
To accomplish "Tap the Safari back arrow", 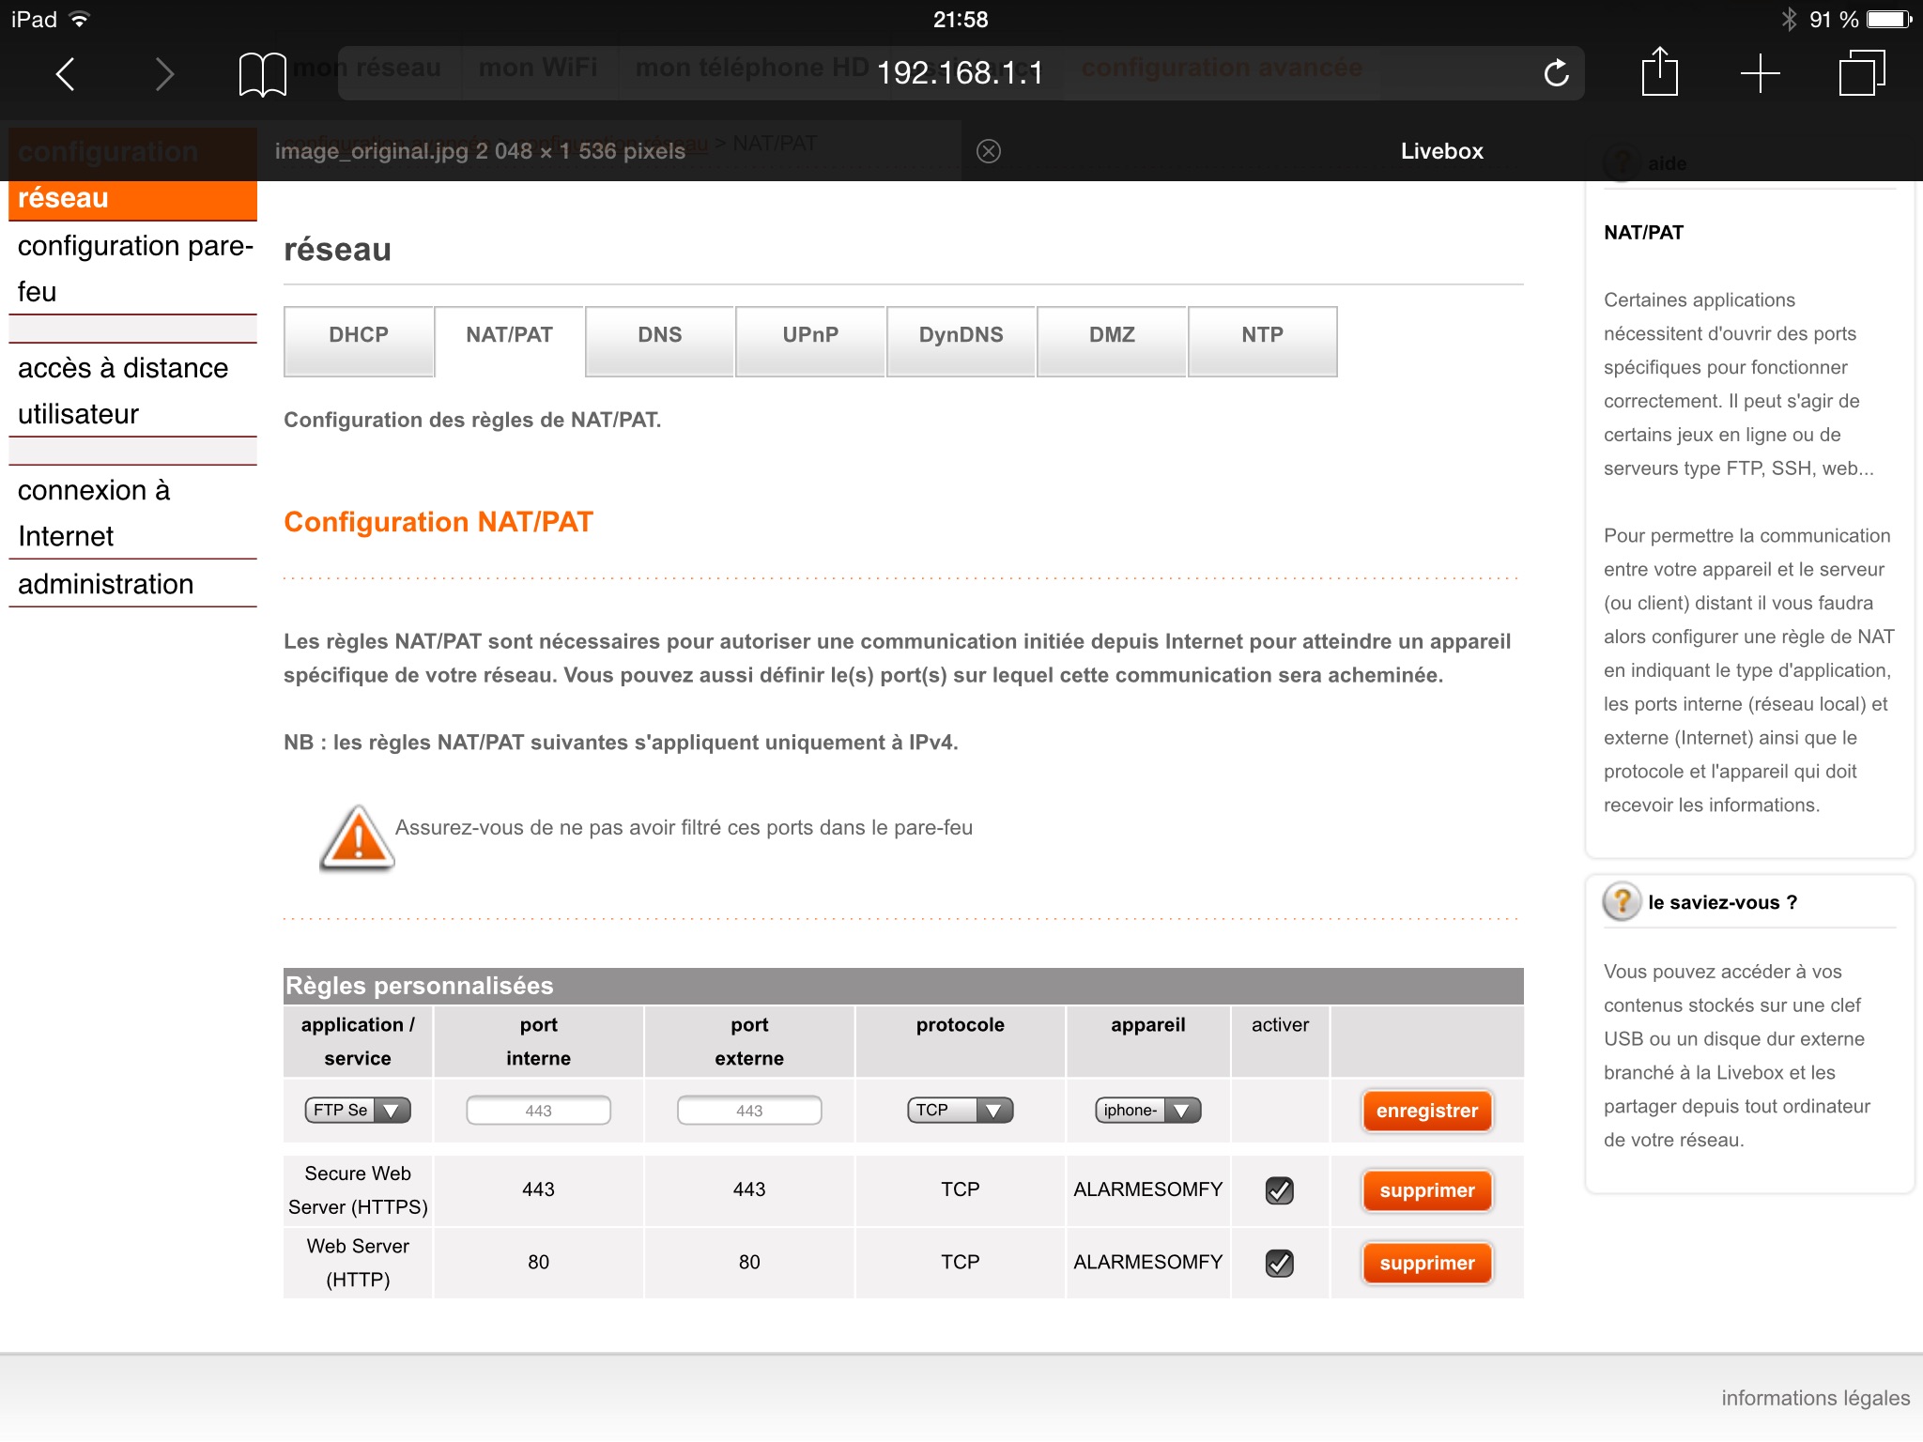I will tap(65, 73).
